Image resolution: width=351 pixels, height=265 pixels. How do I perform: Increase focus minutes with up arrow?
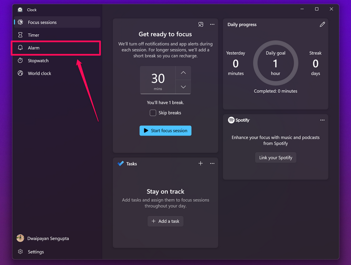pyautogui.click(x=183, y=73)
